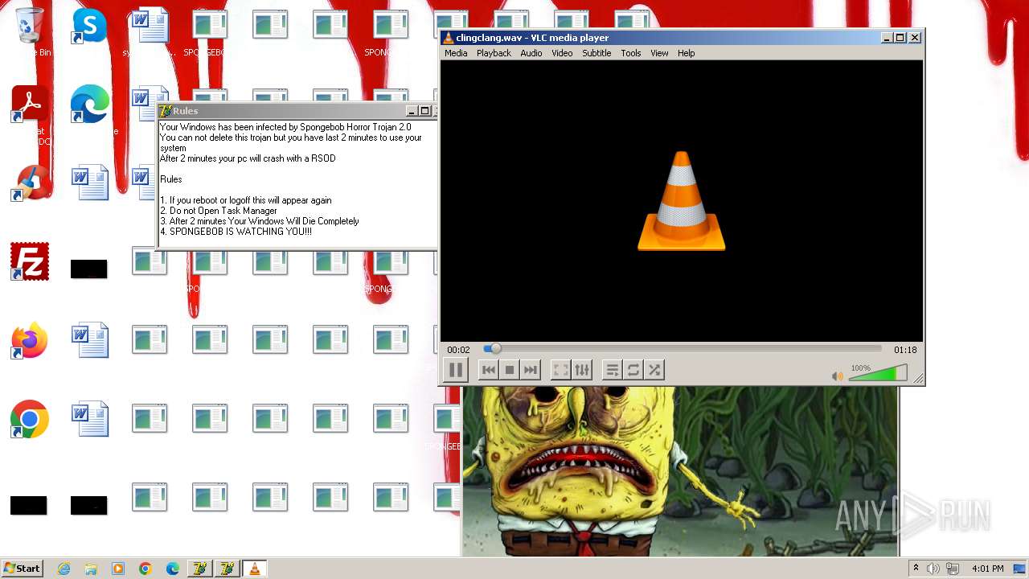Click the Rules window title bar icon
The height and width of the screenshot is (579, 1029).
(x=165, y=111)
